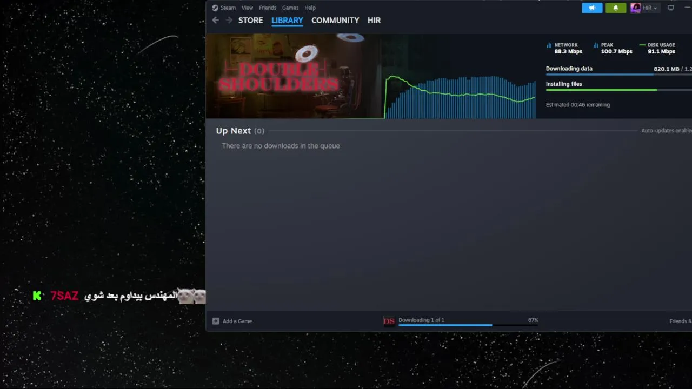The height and width of the screenshot is (389, 692).
Task: Click the Up Next heading
Action: tap(233, 131)
